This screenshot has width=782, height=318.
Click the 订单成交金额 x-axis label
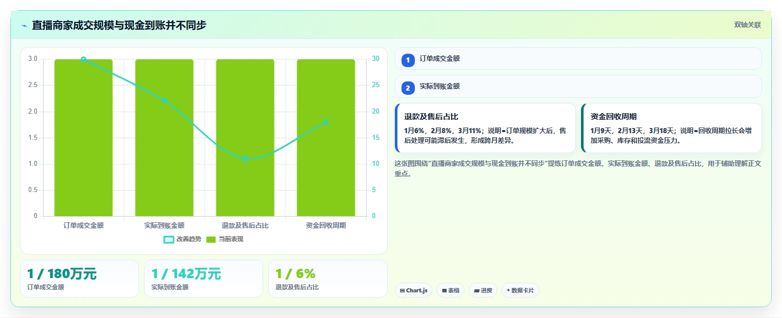84,225
